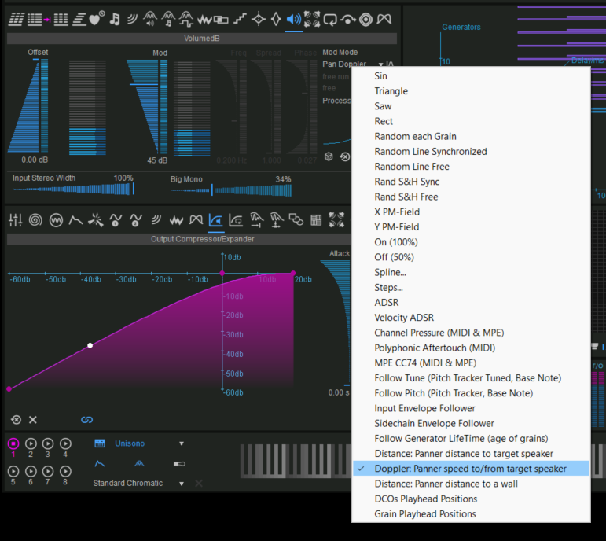The width and height of the screenshot is (606, 541).
Task: Click the plain diamond icon
Action: [x=276, y=19]
